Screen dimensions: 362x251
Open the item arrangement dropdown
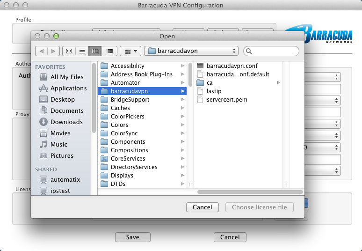(x=130, y=51)
